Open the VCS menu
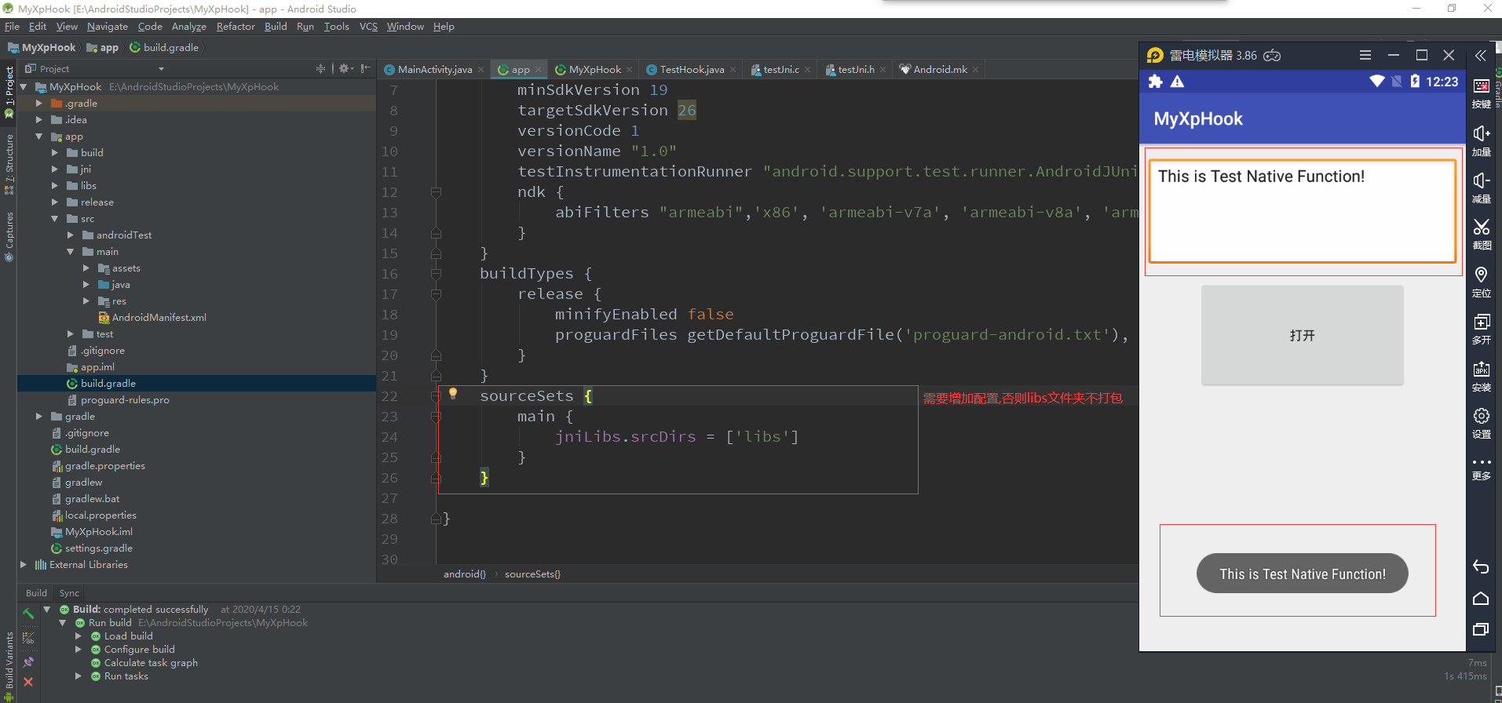The width and height of the screenshot is (1502, 703). [368, 27]
